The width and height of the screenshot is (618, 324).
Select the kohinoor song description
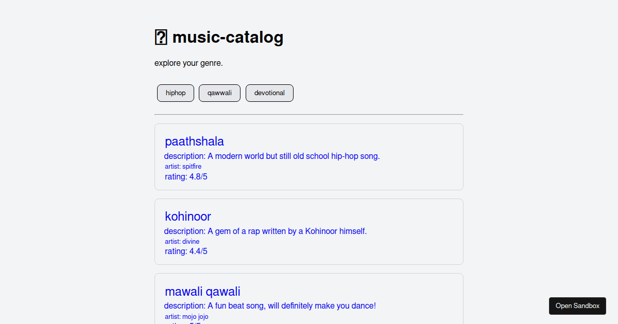[265, 231]
